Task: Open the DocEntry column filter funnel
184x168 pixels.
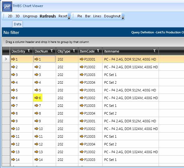Action: coord(29,51)
